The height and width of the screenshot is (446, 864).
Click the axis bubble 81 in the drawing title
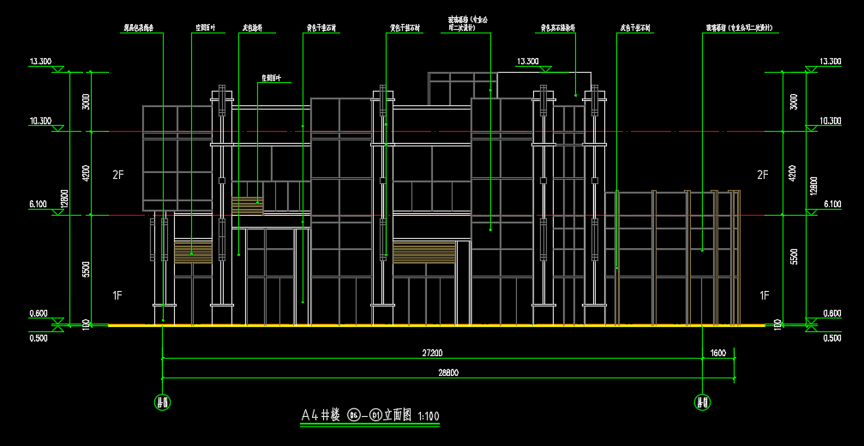[x=375, y=416]
